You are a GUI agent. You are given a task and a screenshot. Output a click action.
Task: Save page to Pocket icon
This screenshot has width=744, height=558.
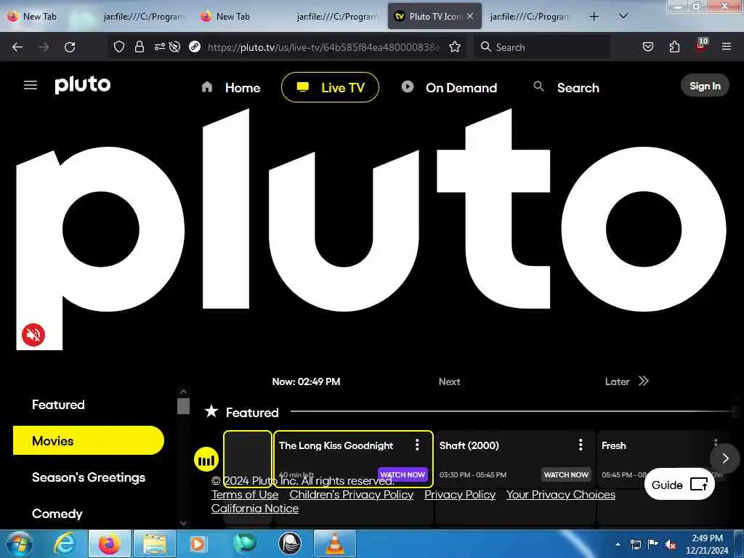click(x=648, y=46)
